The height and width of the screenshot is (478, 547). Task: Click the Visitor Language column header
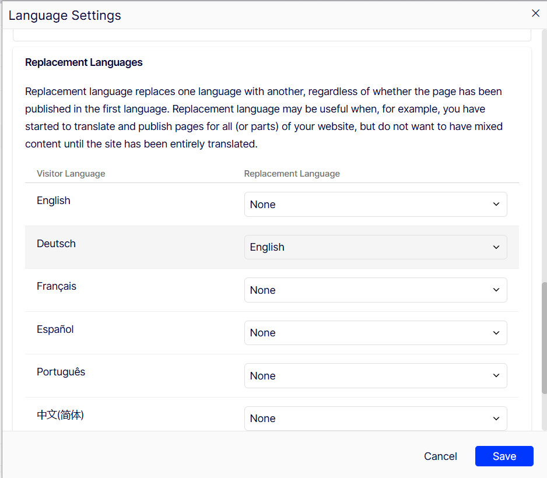pyautogui.click(x=71, y=174)
